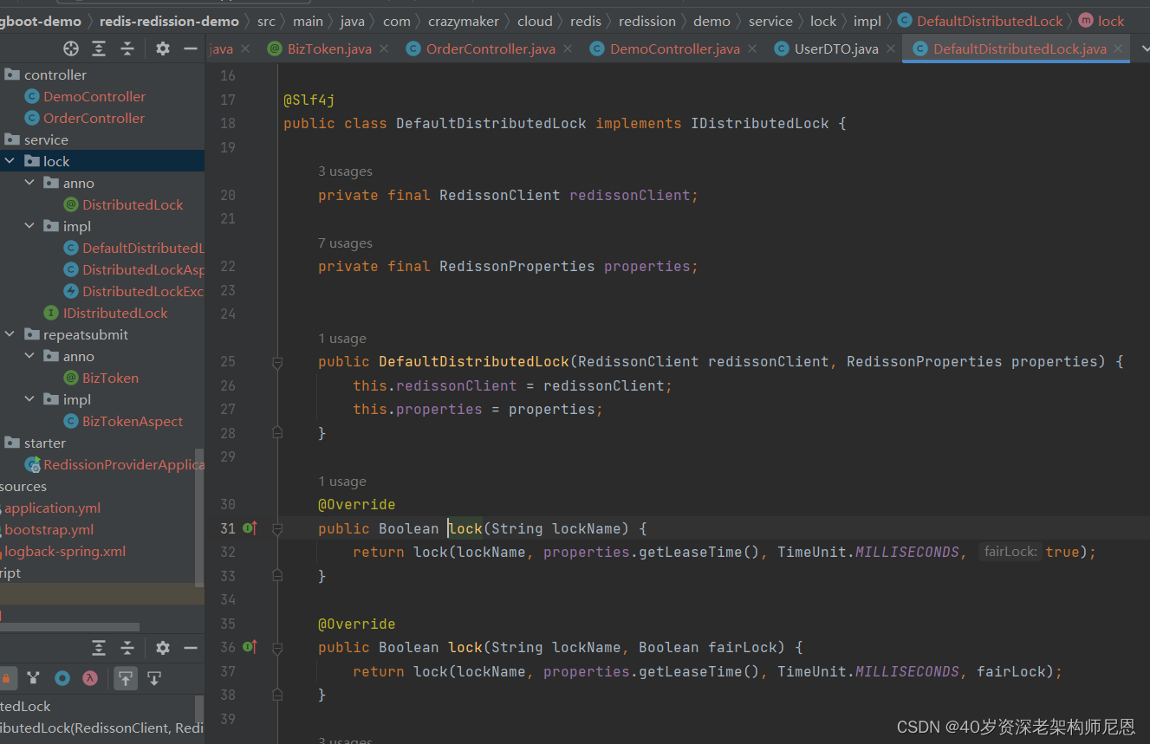The width and height of the screenshot is (1150, 744).
Task: Click implements gutter icon on line 36
Action: click(250, 646)
